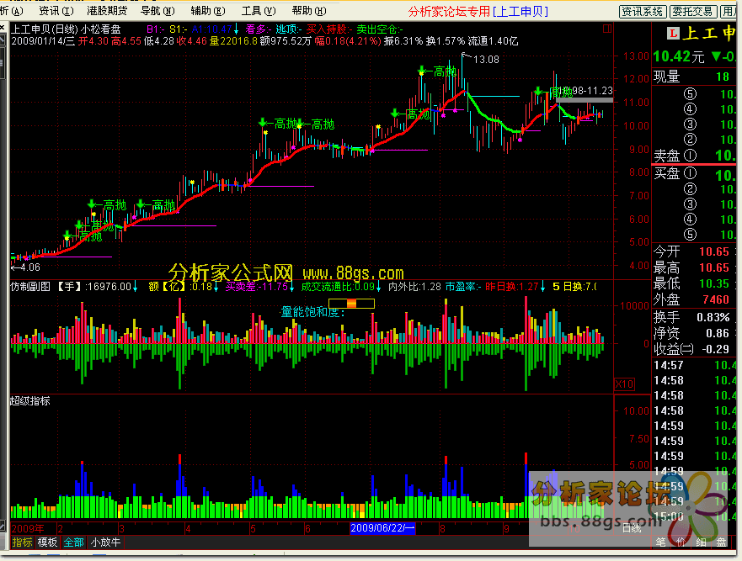The image size is (742, 561).
Task: Click the www.88gs.com site text
Action: (x=353, y=273)
